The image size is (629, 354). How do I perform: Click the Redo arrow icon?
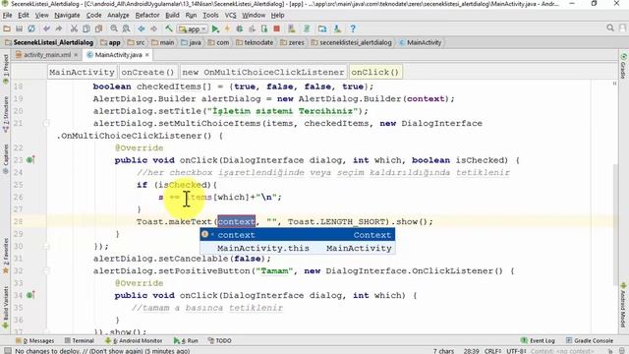59,29
